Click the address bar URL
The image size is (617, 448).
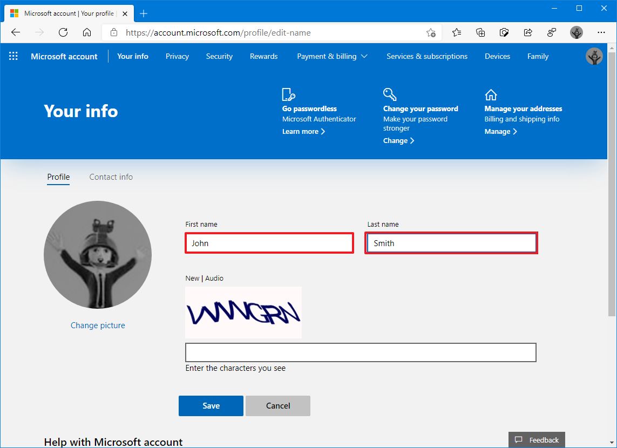pos(218,32)
